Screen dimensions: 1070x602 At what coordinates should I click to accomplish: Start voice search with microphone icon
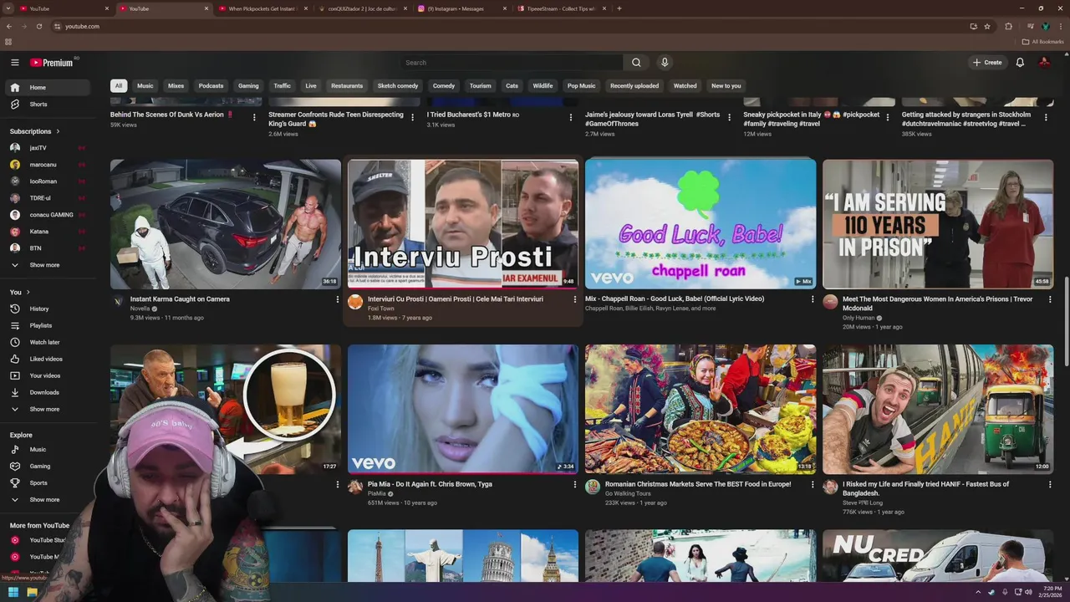(x=665, y=63)
